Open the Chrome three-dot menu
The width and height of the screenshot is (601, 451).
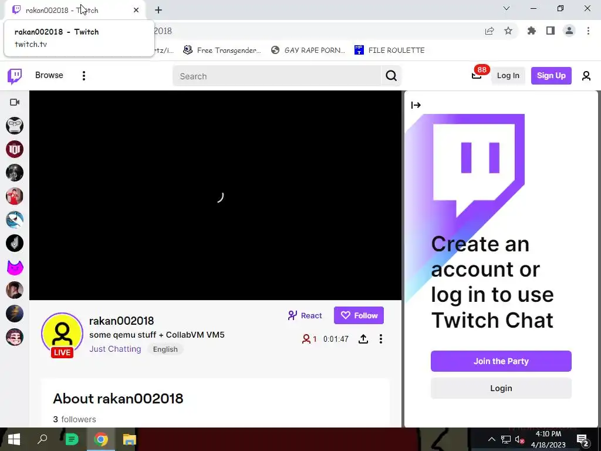(588, 31)
